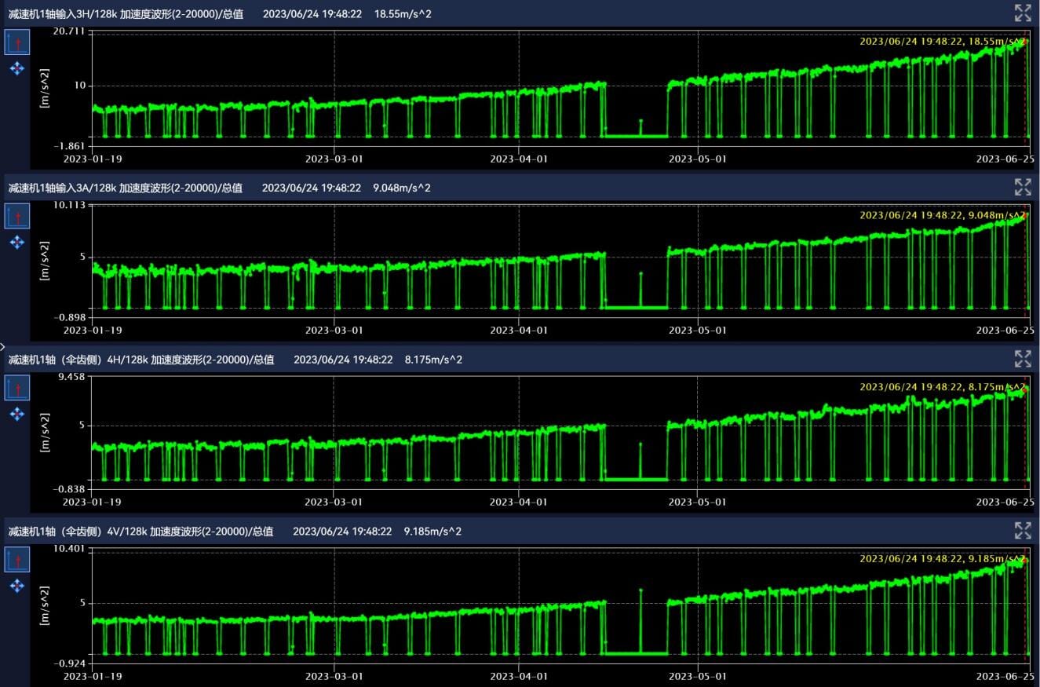Select the pan/move tool on 3A chart
Screen dimensions: 1040x687
coord(17,243)
